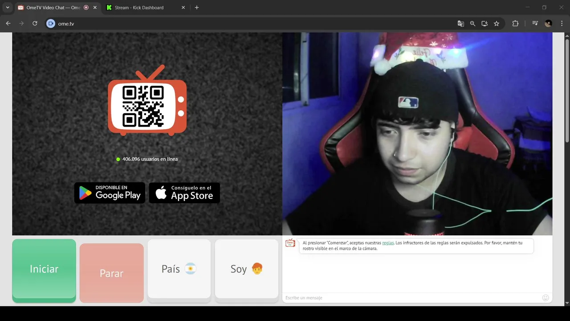Click the translate page icon
570x321 pixels.
click(x=461, y=24)
